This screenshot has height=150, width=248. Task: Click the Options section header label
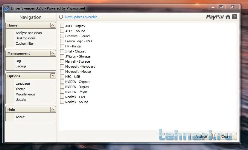(x=14, y=76)
